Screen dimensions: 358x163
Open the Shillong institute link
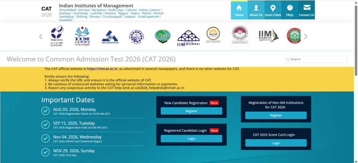coord(82,17)
